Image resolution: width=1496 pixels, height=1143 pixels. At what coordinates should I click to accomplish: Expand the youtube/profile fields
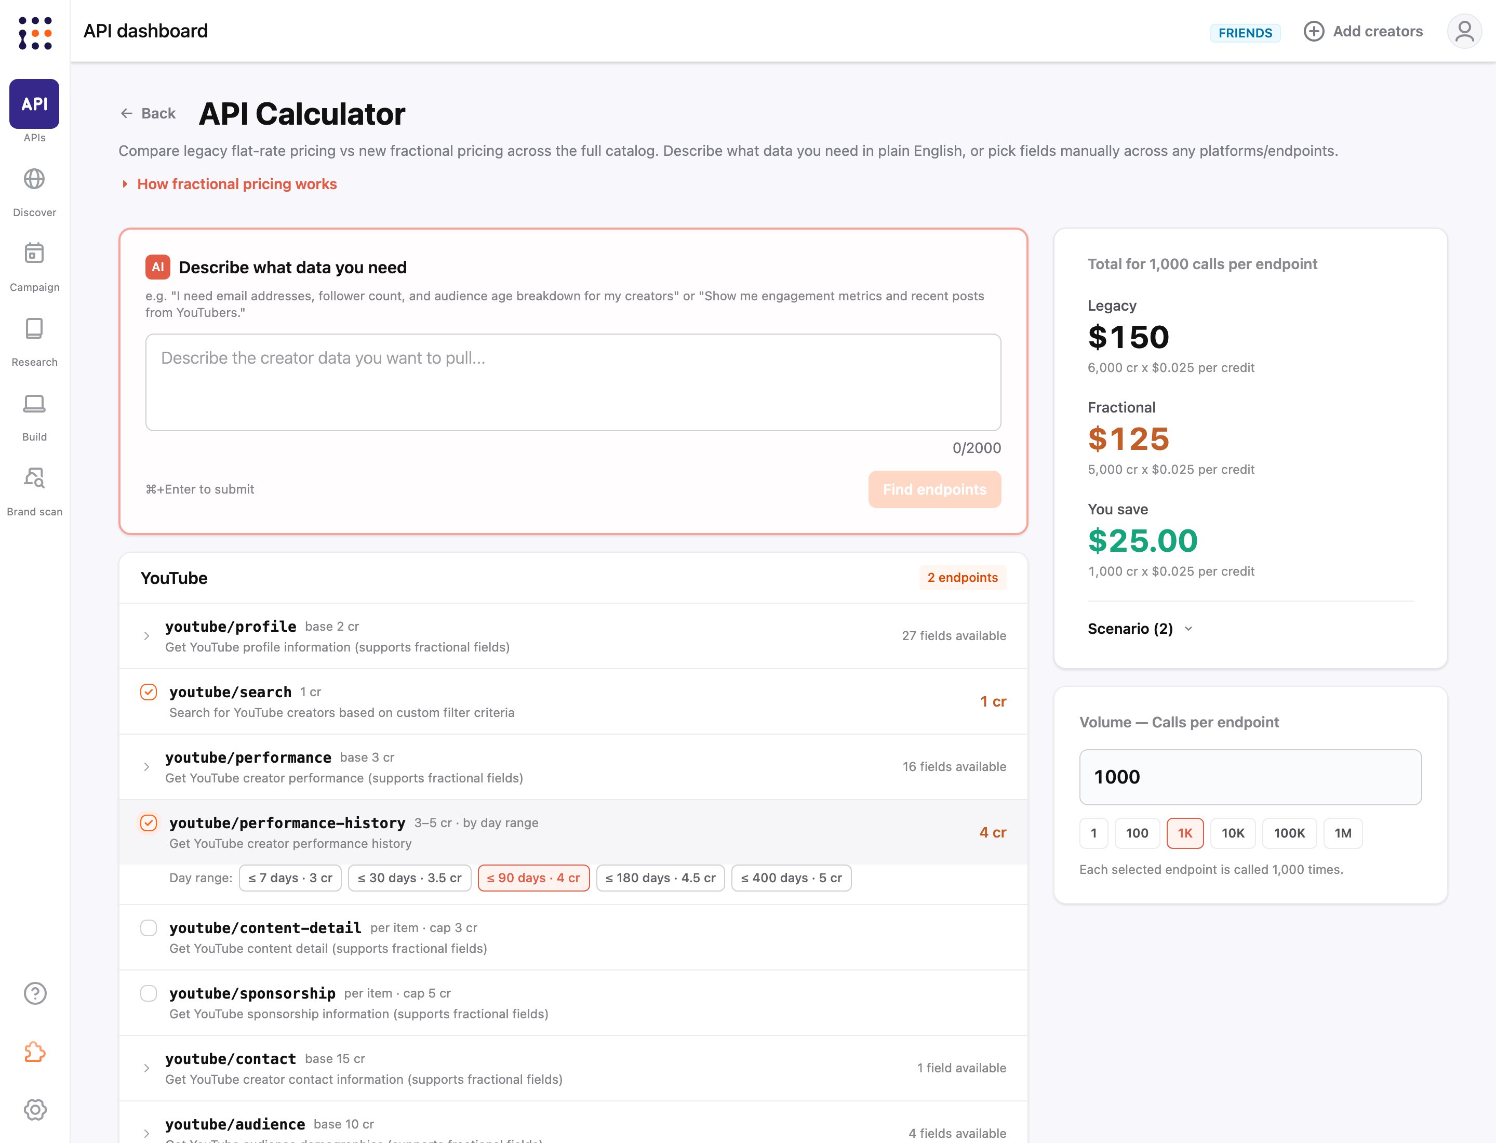[x=146, y=635]
